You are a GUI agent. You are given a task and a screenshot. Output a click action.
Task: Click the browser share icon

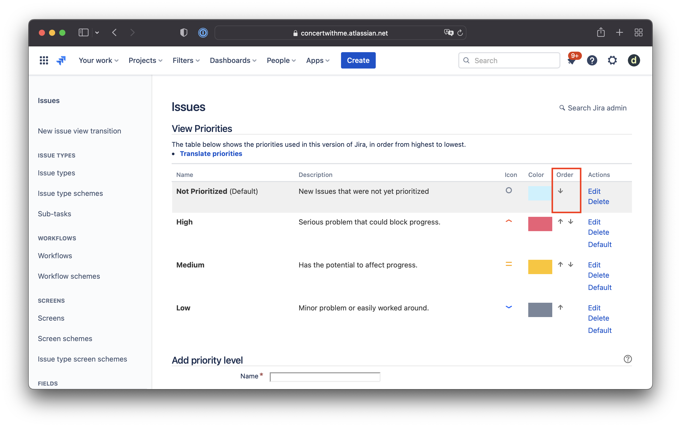601,32
